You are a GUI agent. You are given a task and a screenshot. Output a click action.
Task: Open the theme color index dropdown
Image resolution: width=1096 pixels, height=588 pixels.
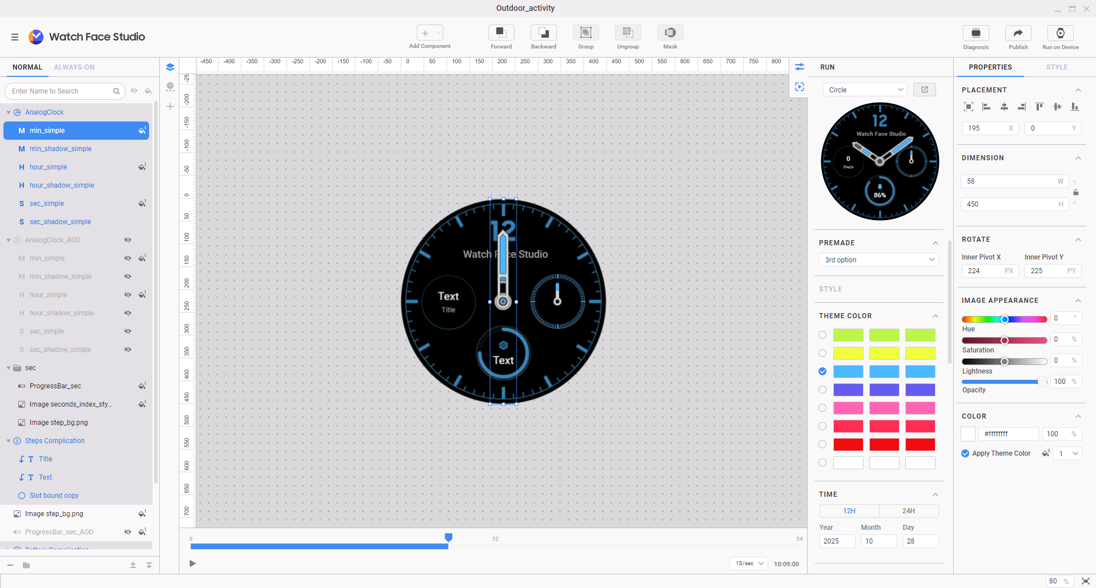[1068, 453]
